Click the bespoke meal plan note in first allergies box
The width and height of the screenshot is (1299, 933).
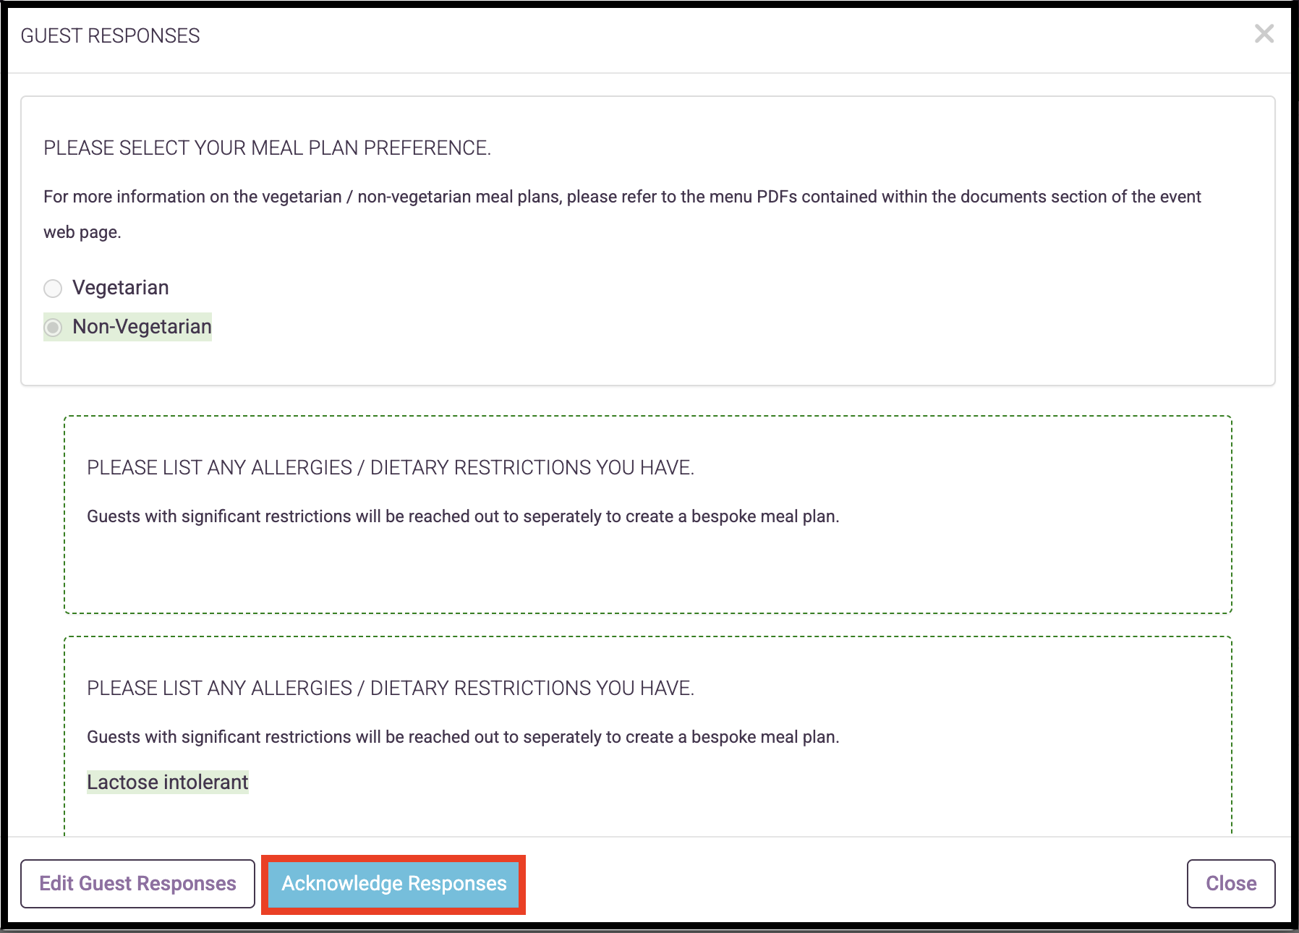pos(463,516)
